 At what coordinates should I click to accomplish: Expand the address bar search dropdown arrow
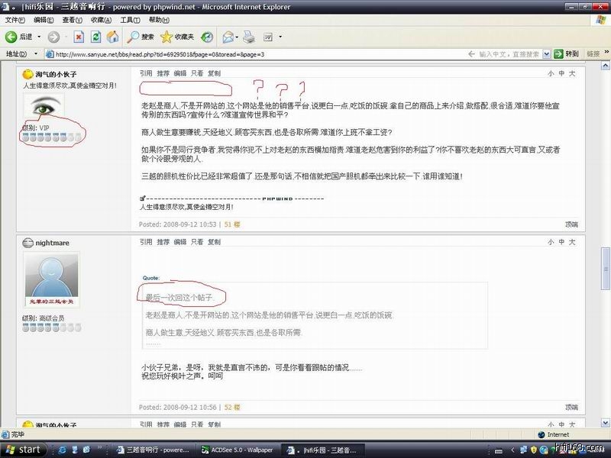[x=545, y=54]
